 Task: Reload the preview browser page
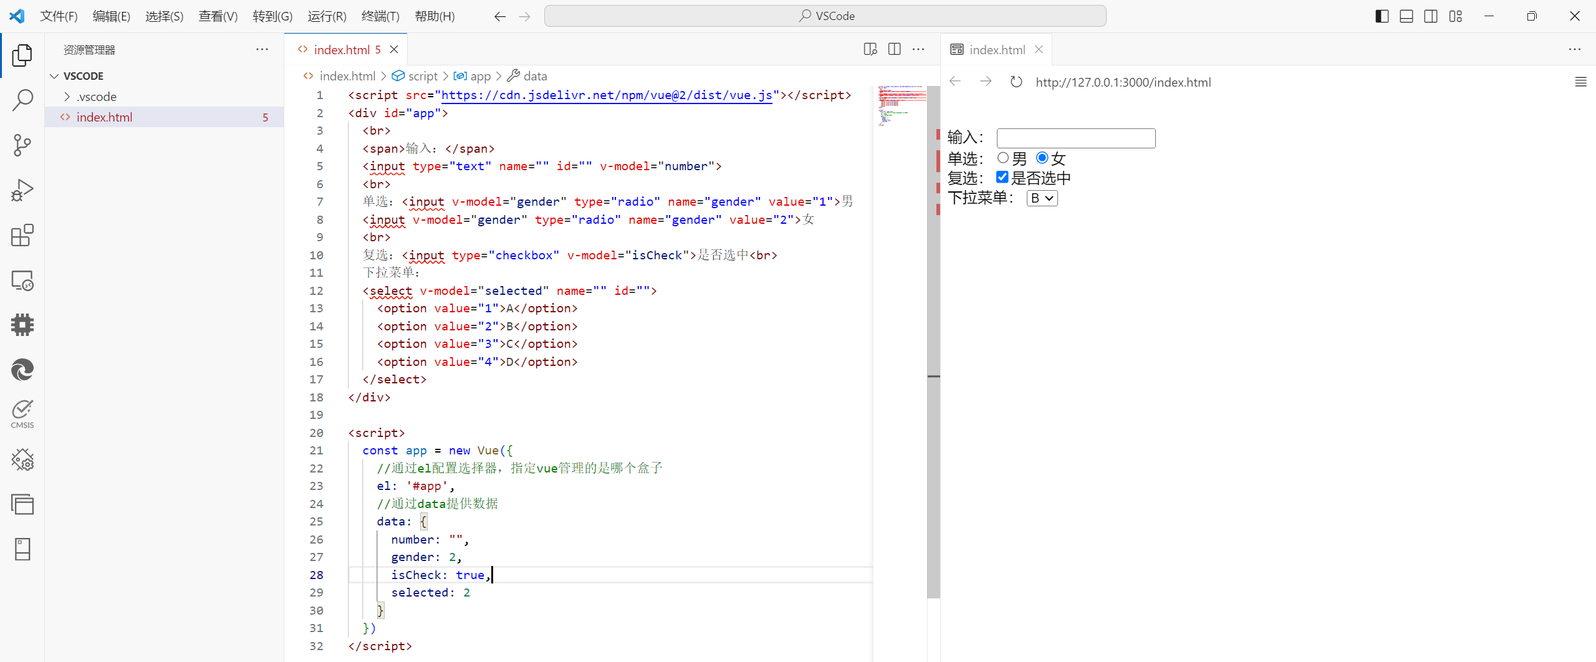(x=1016, y=82)
